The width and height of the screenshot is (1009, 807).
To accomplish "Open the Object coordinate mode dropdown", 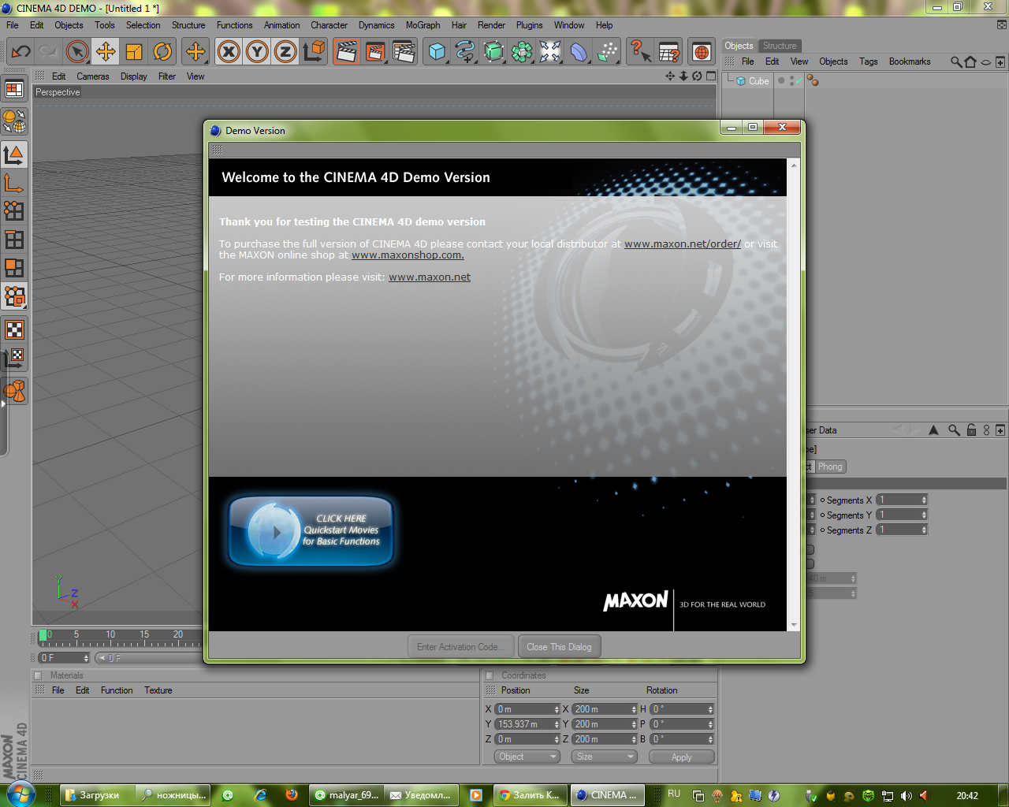I will [x=527, y=757].
